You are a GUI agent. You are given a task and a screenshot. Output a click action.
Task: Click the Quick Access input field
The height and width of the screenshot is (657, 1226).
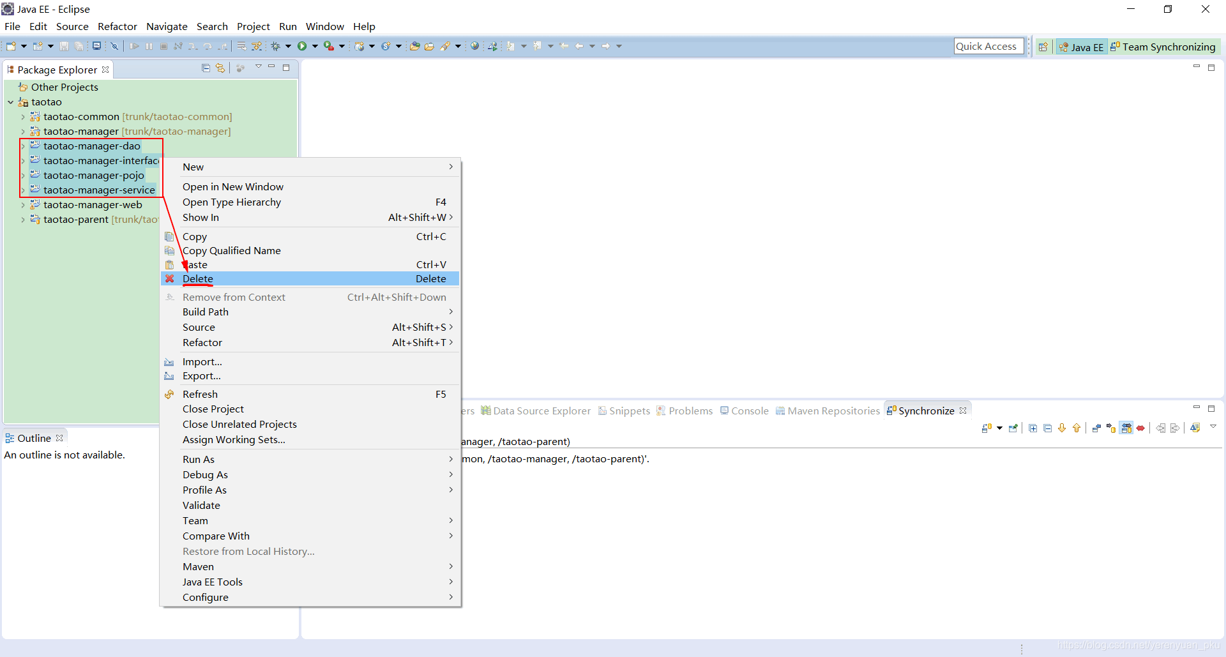pyautogui.click(x=988, y=46)
